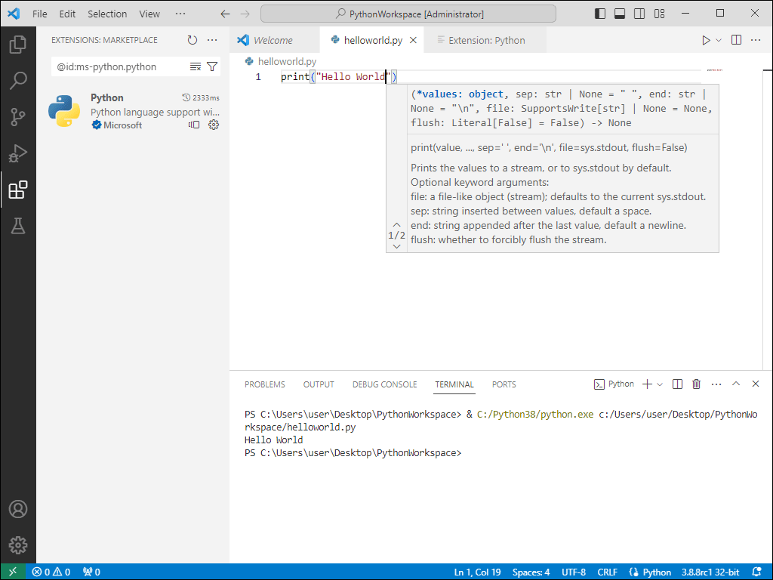Open errors and warnings status item

51,572
